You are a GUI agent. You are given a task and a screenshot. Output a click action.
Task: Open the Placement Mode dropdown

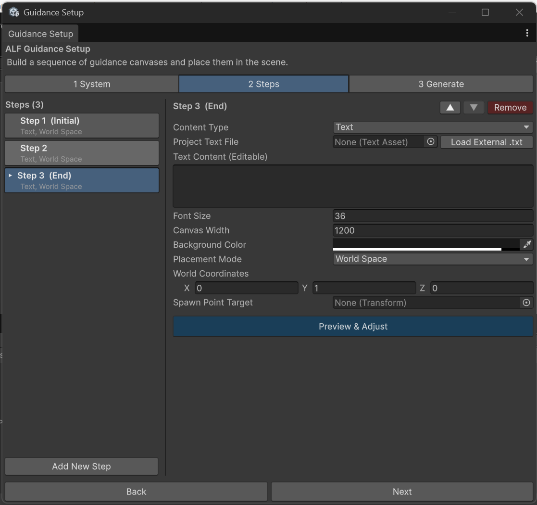pos(433,259)
